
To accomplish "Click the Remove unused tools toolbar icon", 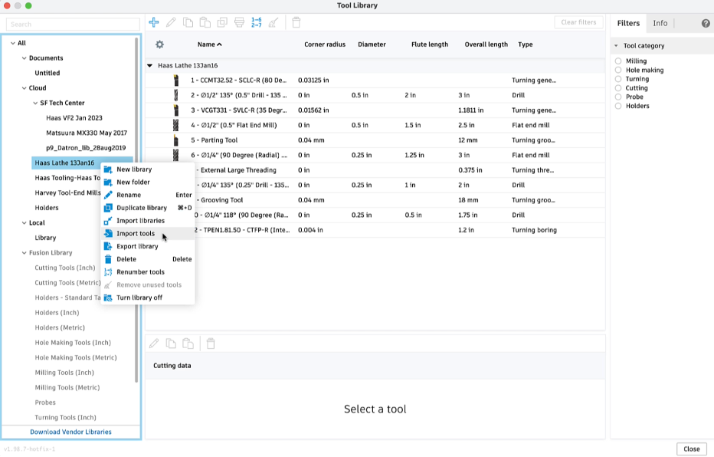I will point(273,22).
